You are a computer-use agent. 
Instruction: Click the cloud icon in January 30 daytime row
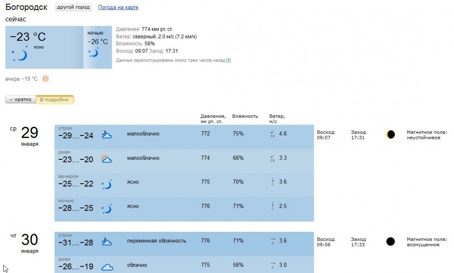coord(107,267)
